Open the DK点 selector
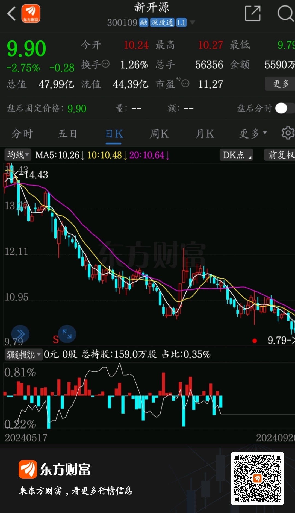 coord(237,155)
